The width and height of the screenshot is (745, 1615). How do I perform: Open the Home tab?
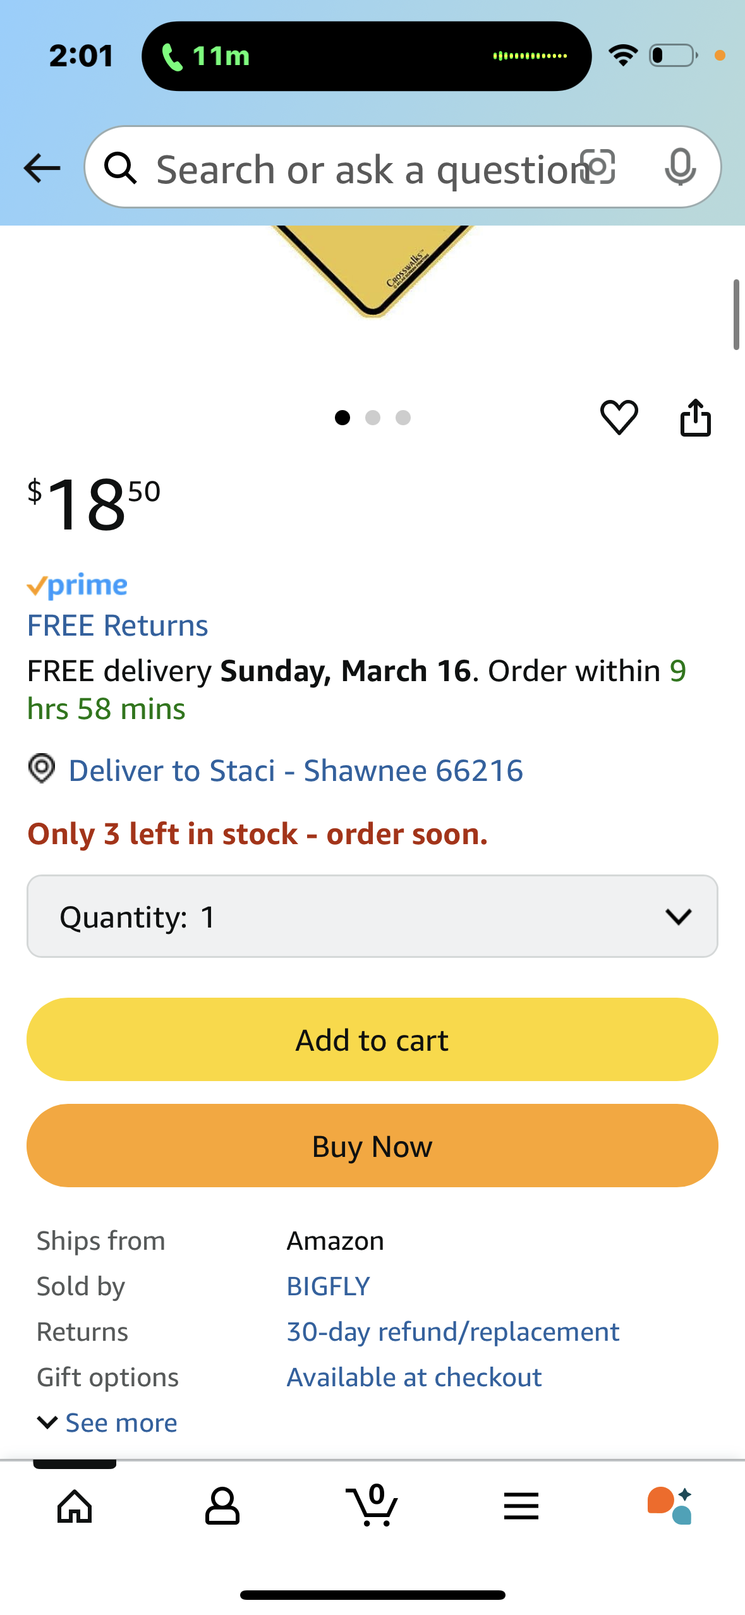(75, 1506)
